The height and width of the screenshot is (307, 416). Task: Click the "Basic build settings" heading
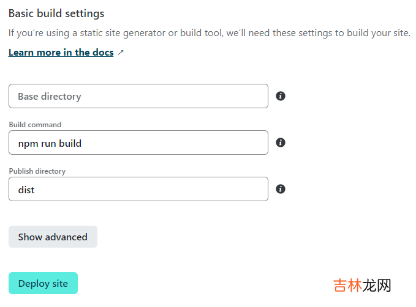[56, 13]
